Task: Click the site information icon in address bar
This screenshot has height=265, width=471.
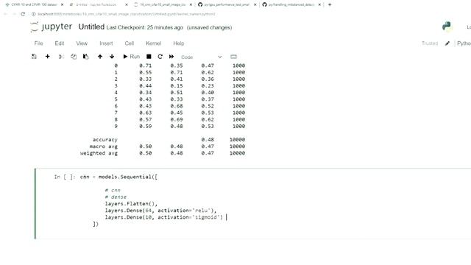Action: [x=33, y=14]
